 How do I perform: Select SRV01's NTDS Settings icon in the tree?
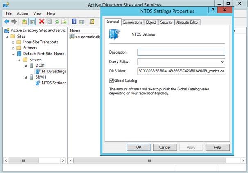click(x=38, y=83)
